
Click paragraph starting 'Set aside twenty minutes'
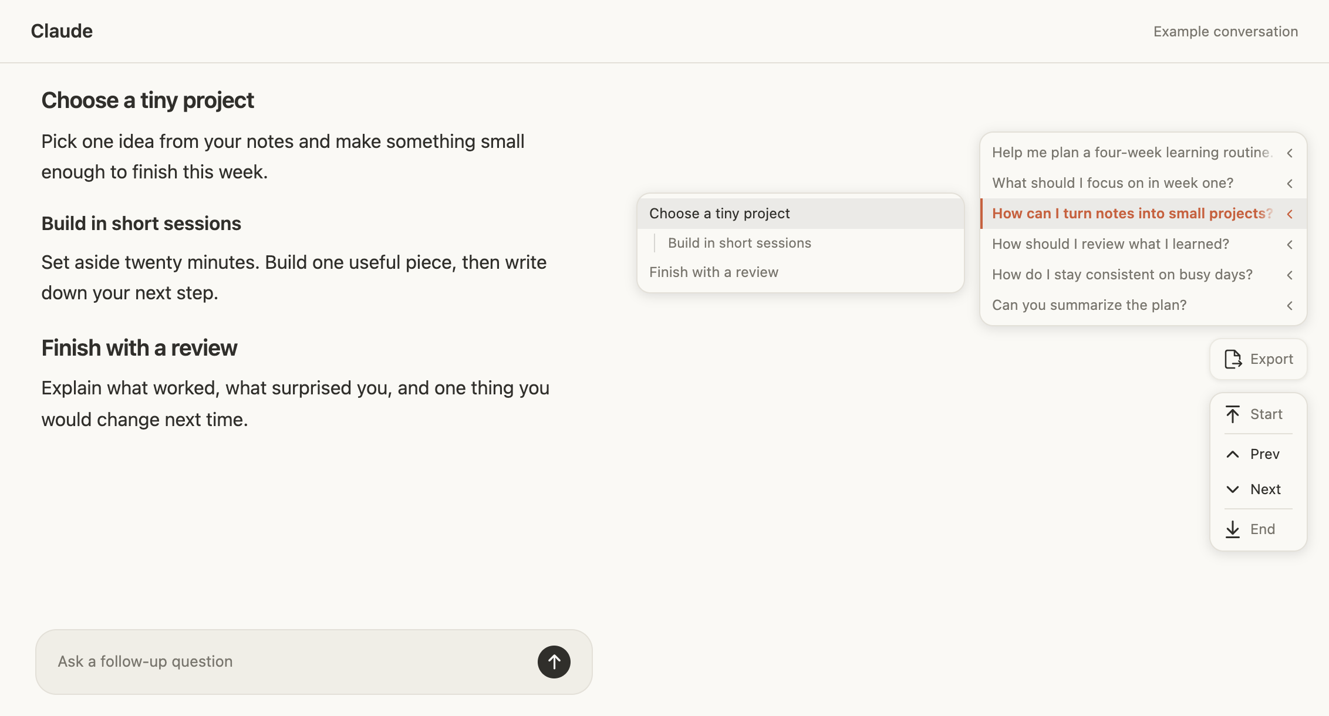point(294,278)
